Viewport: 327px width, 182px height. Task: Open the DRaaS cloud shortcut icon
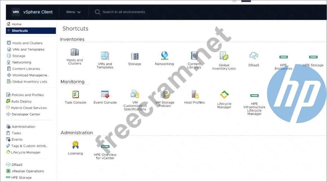pos(254,56)
